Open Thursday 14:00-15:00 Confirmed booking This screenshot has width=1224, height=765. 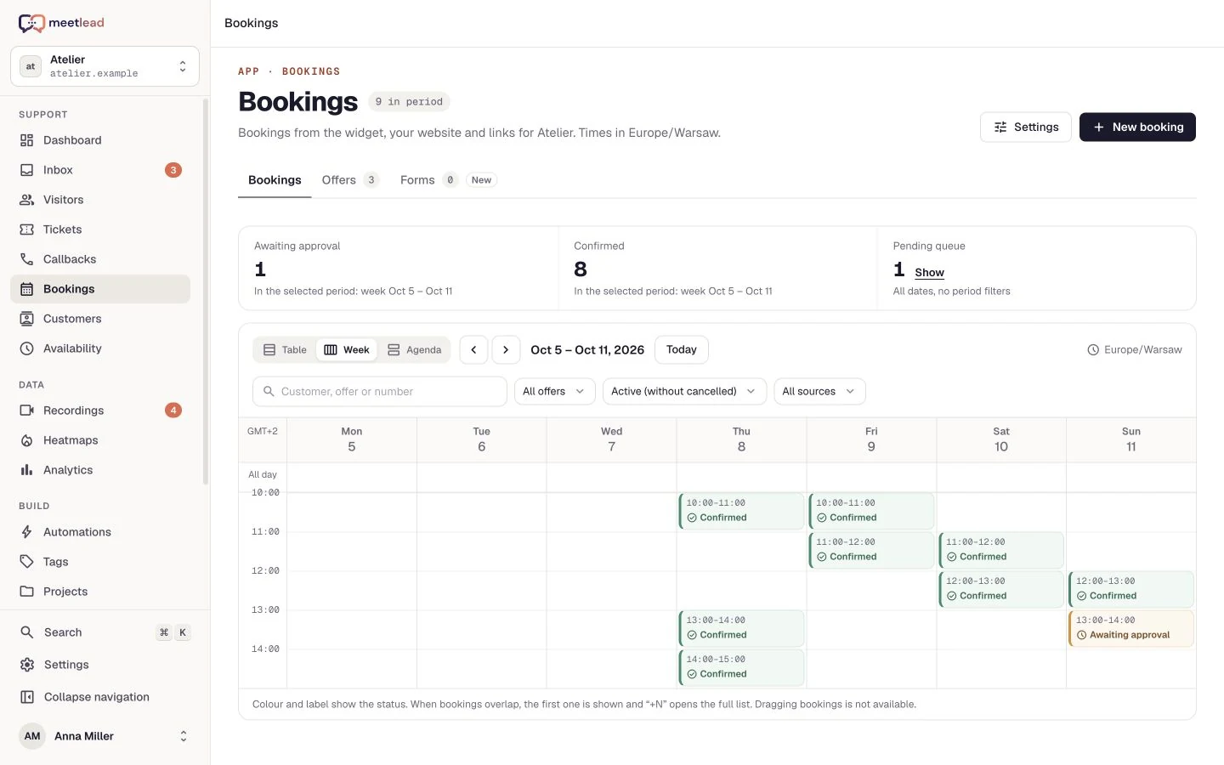click(741, 667)
